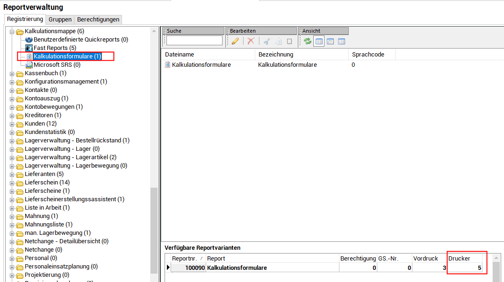Collapse the Kalkulationsmappe folder

pyautogui.click(x=12, y=31)
